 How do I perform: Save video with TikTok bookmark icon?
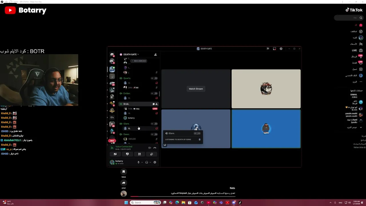pyautogui.click(x=124, y=172)
